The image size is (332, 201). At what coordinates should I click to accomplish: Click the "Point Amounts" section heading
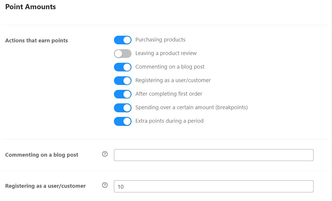click(x=31, y=7)
